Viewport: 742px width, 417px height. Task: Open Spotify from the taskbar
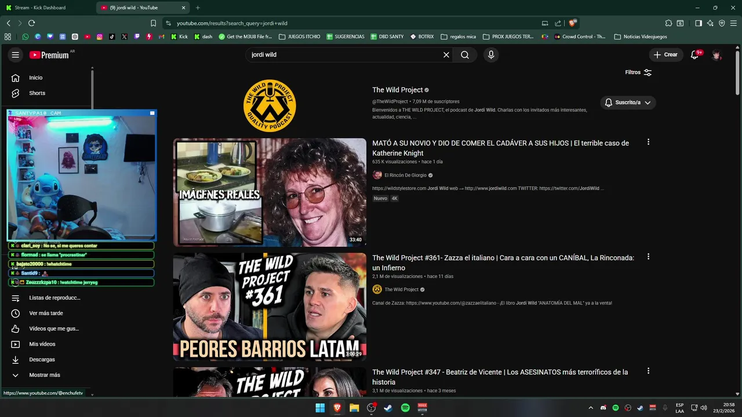[x=405, y=408]
